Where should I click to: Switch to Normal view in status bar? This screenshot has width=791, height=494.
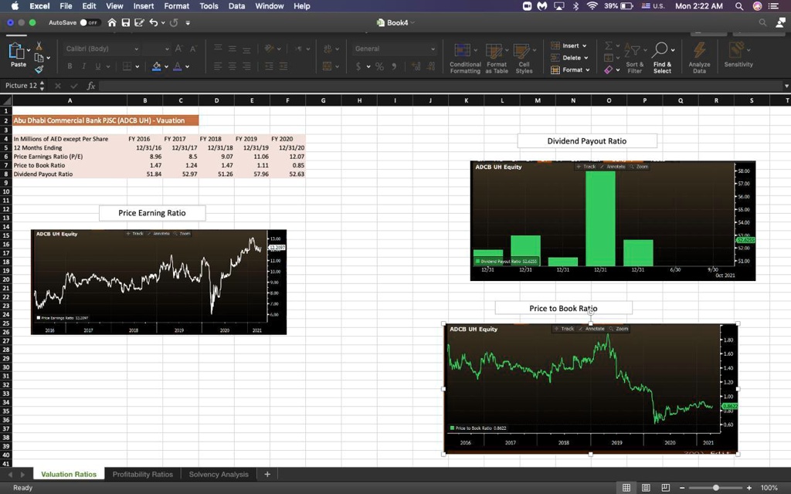626,488
